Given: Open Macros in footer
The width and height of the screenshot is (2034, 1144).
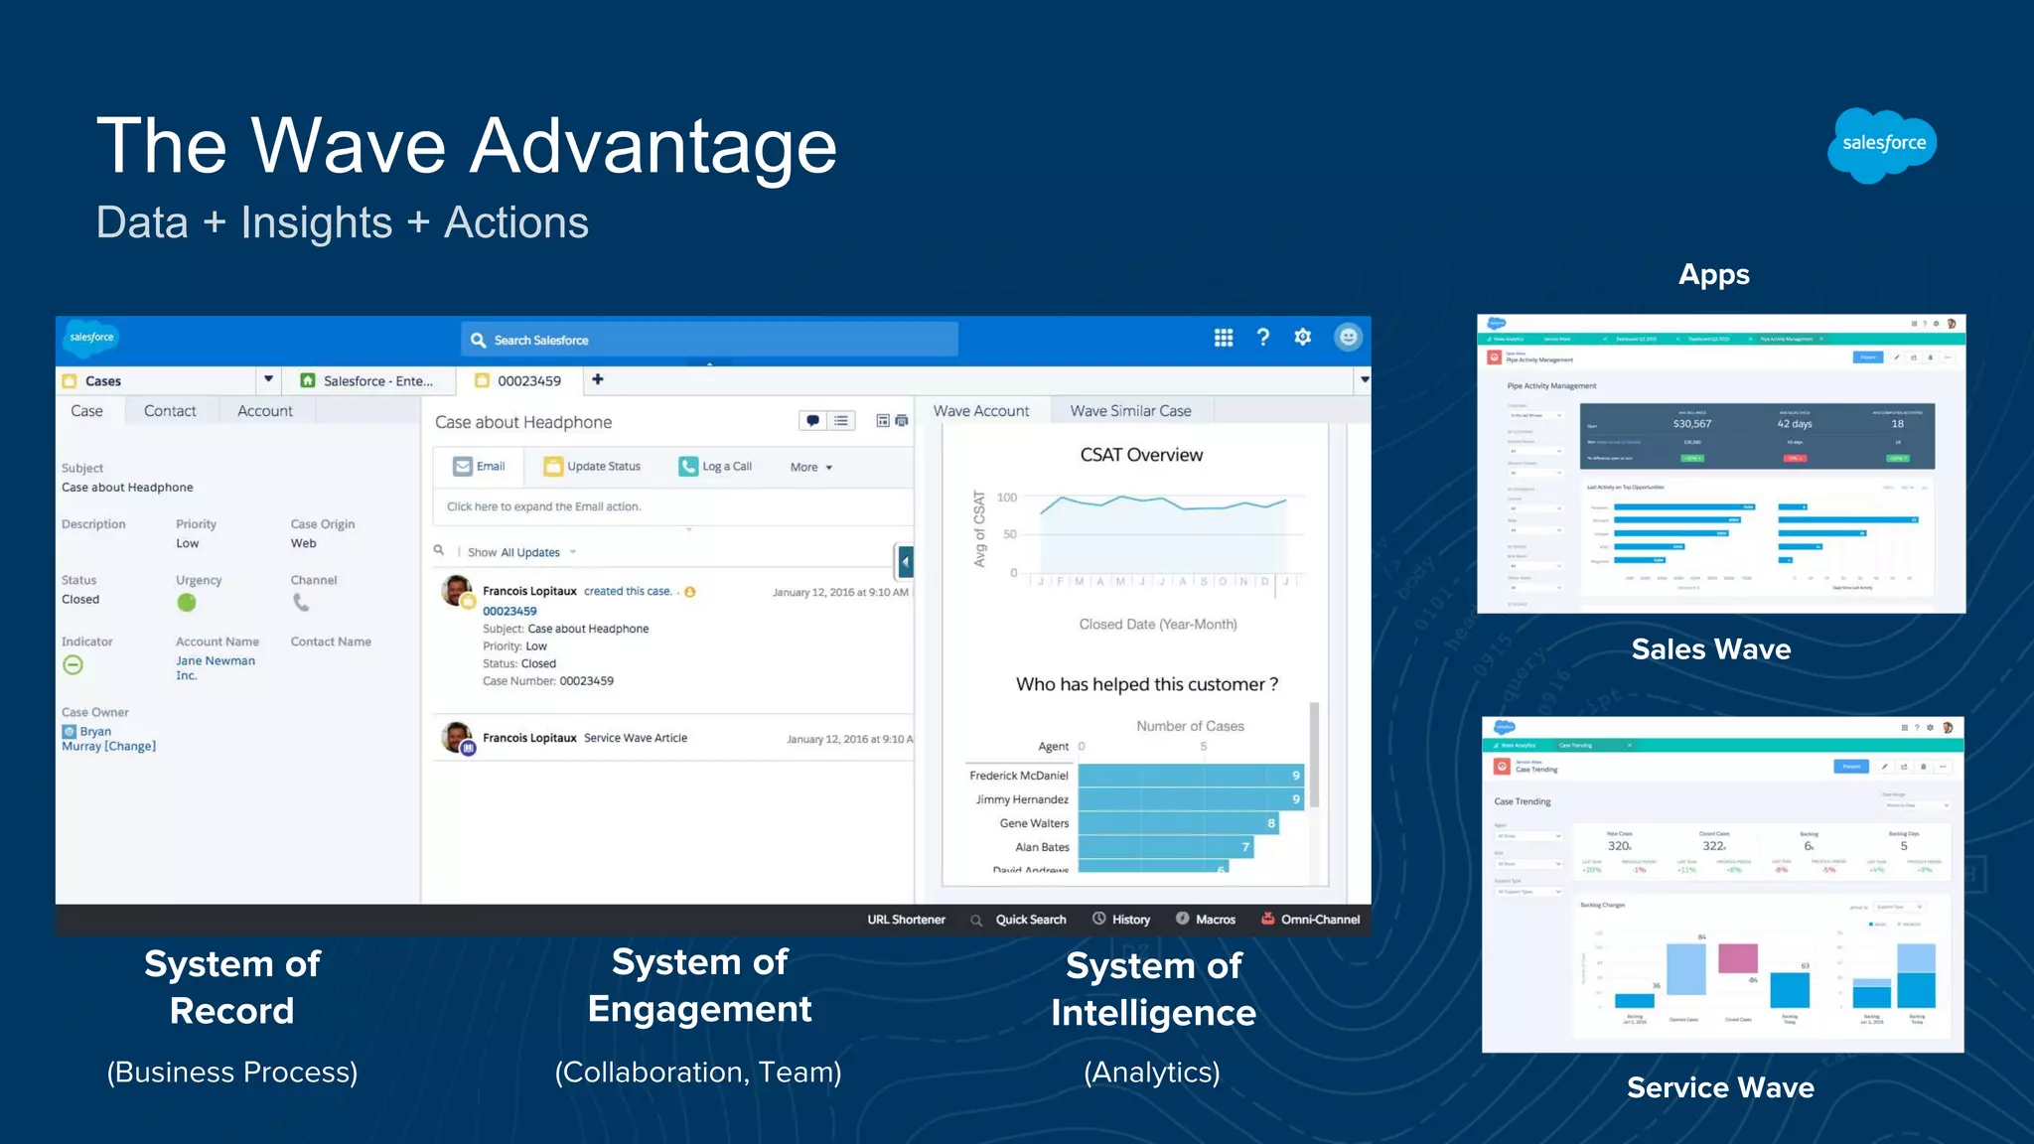Looking at the screenshot, I should tap(1206, 920).
